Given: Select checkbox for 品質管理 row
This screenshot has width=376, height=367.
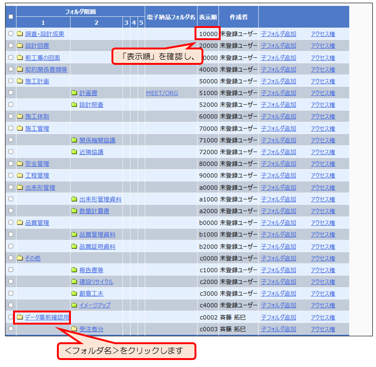Looking at the screenshot, I should pyautogui.click(x=11, y=223).
